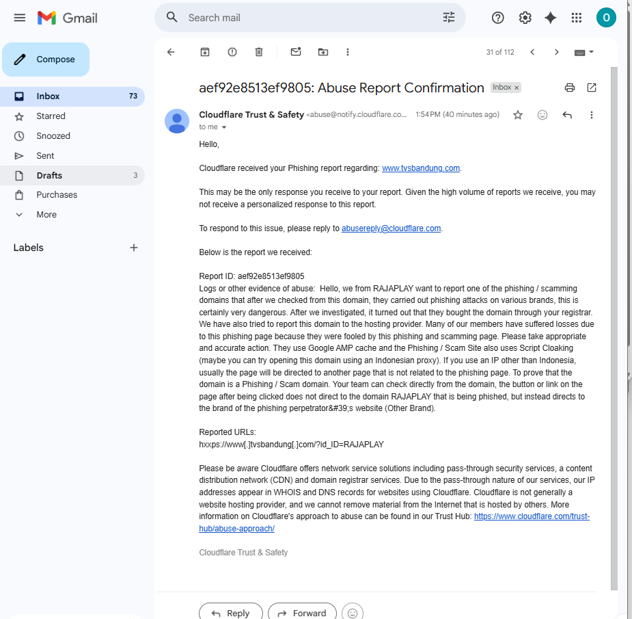The height and width of the screenshot is (619, 632).
Task: Add emoji reaction in message header
Action: 542,115
